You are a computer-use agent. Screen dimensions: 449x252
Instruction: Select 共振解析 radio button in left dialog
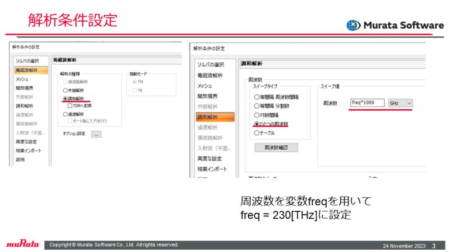65,91
